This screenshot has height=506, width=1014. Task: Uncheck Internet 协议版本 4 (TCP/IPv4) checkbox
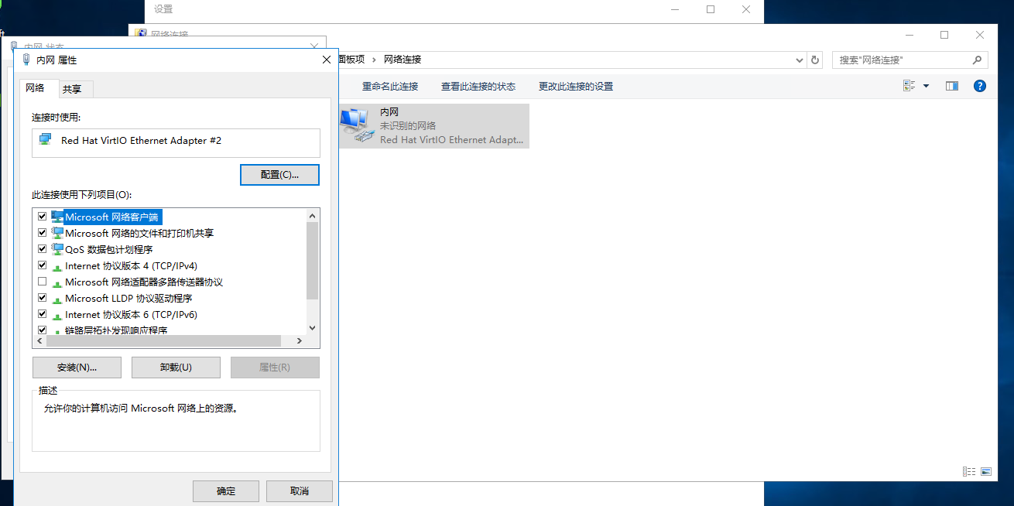[42, 265]
